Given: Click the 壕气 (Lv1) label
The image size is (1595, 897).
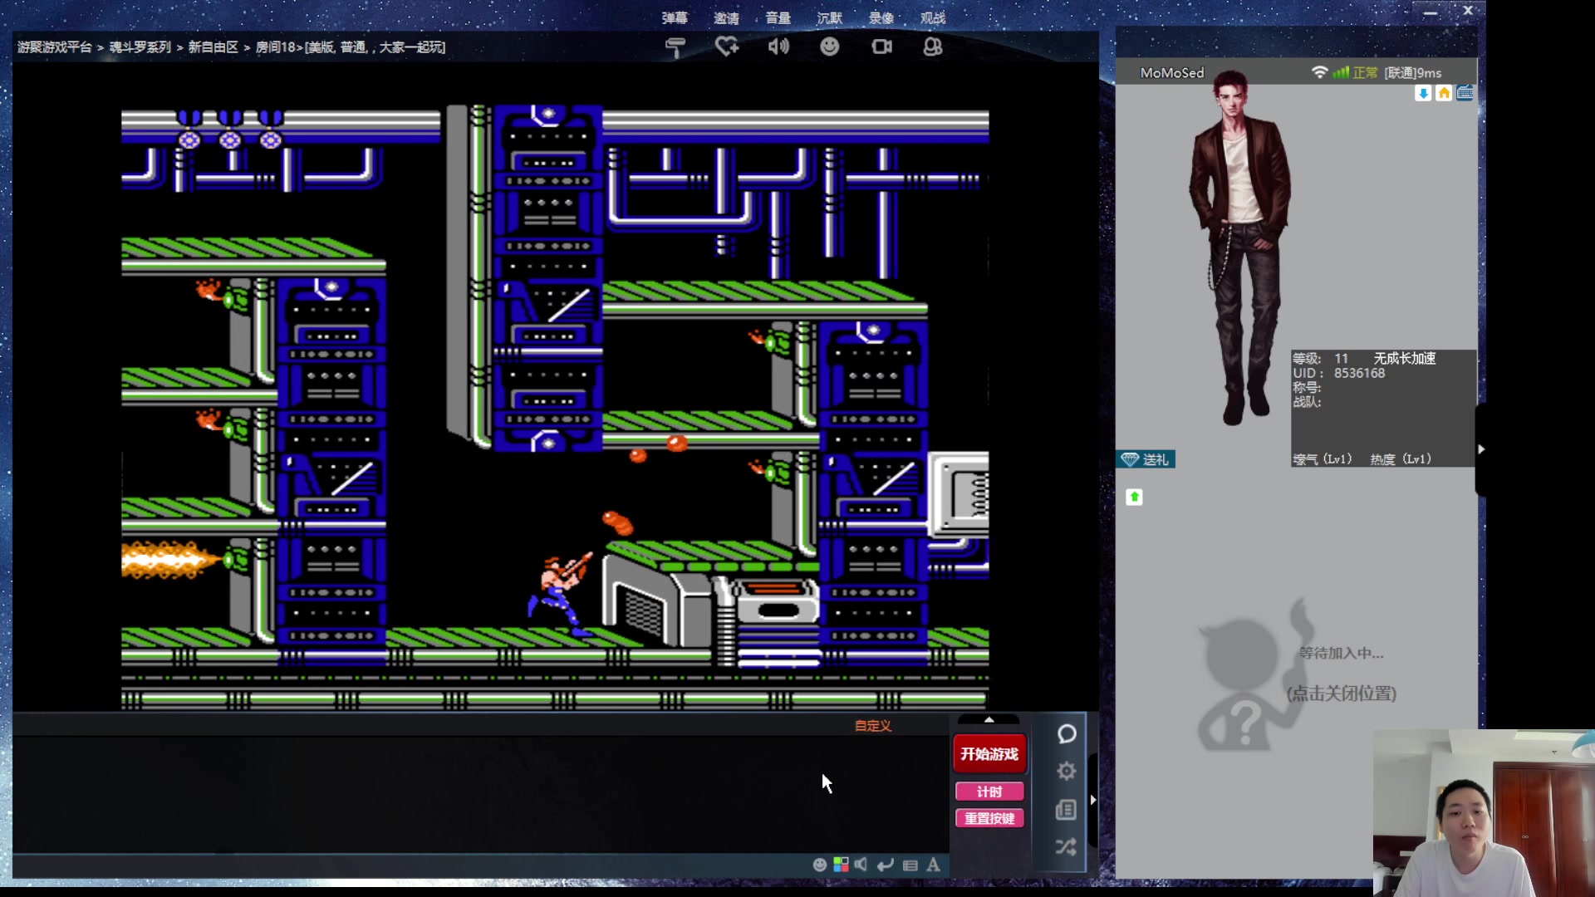Looking at the screenshot, I should [1323, 459].
